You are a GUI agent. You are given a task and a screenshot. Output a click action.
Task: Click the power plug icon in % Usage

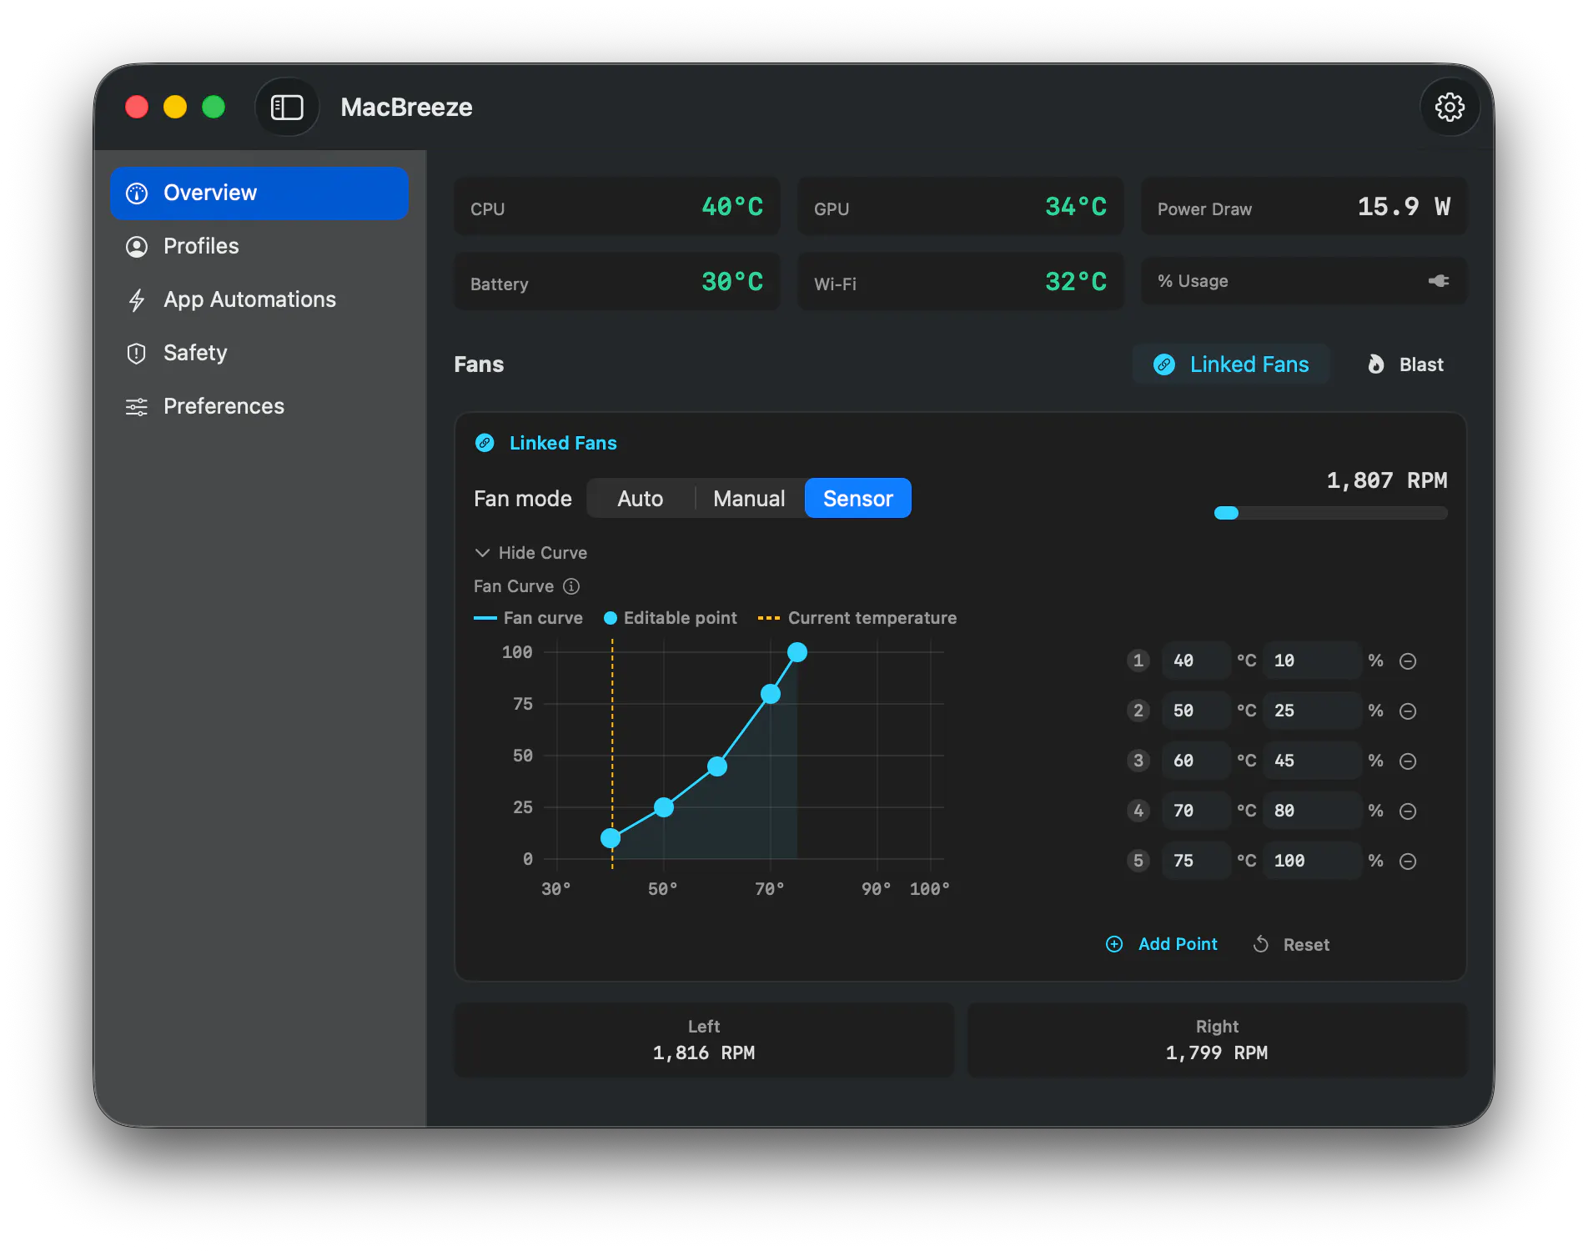pyautogui.click(x=1439, y=281)
